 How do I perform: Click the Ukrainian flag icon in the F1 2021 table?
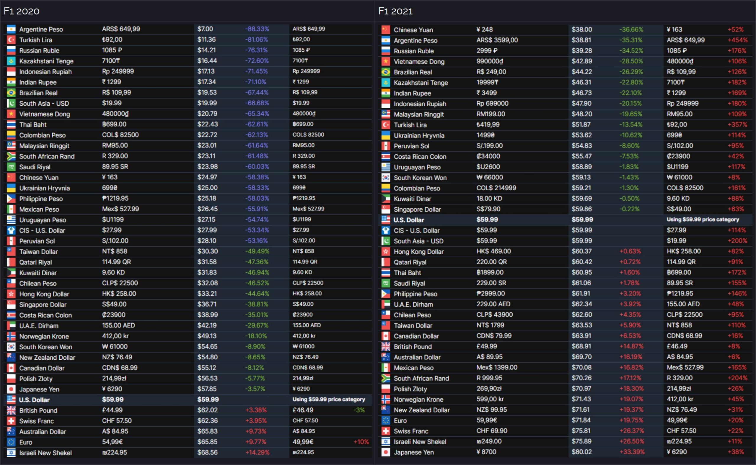(386, 135)
